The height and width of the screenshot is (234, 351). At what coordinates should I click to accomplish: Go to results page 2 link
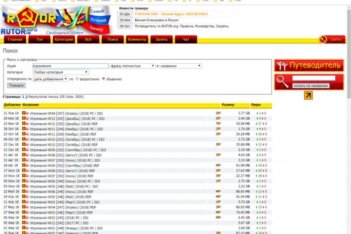(26, 95)
